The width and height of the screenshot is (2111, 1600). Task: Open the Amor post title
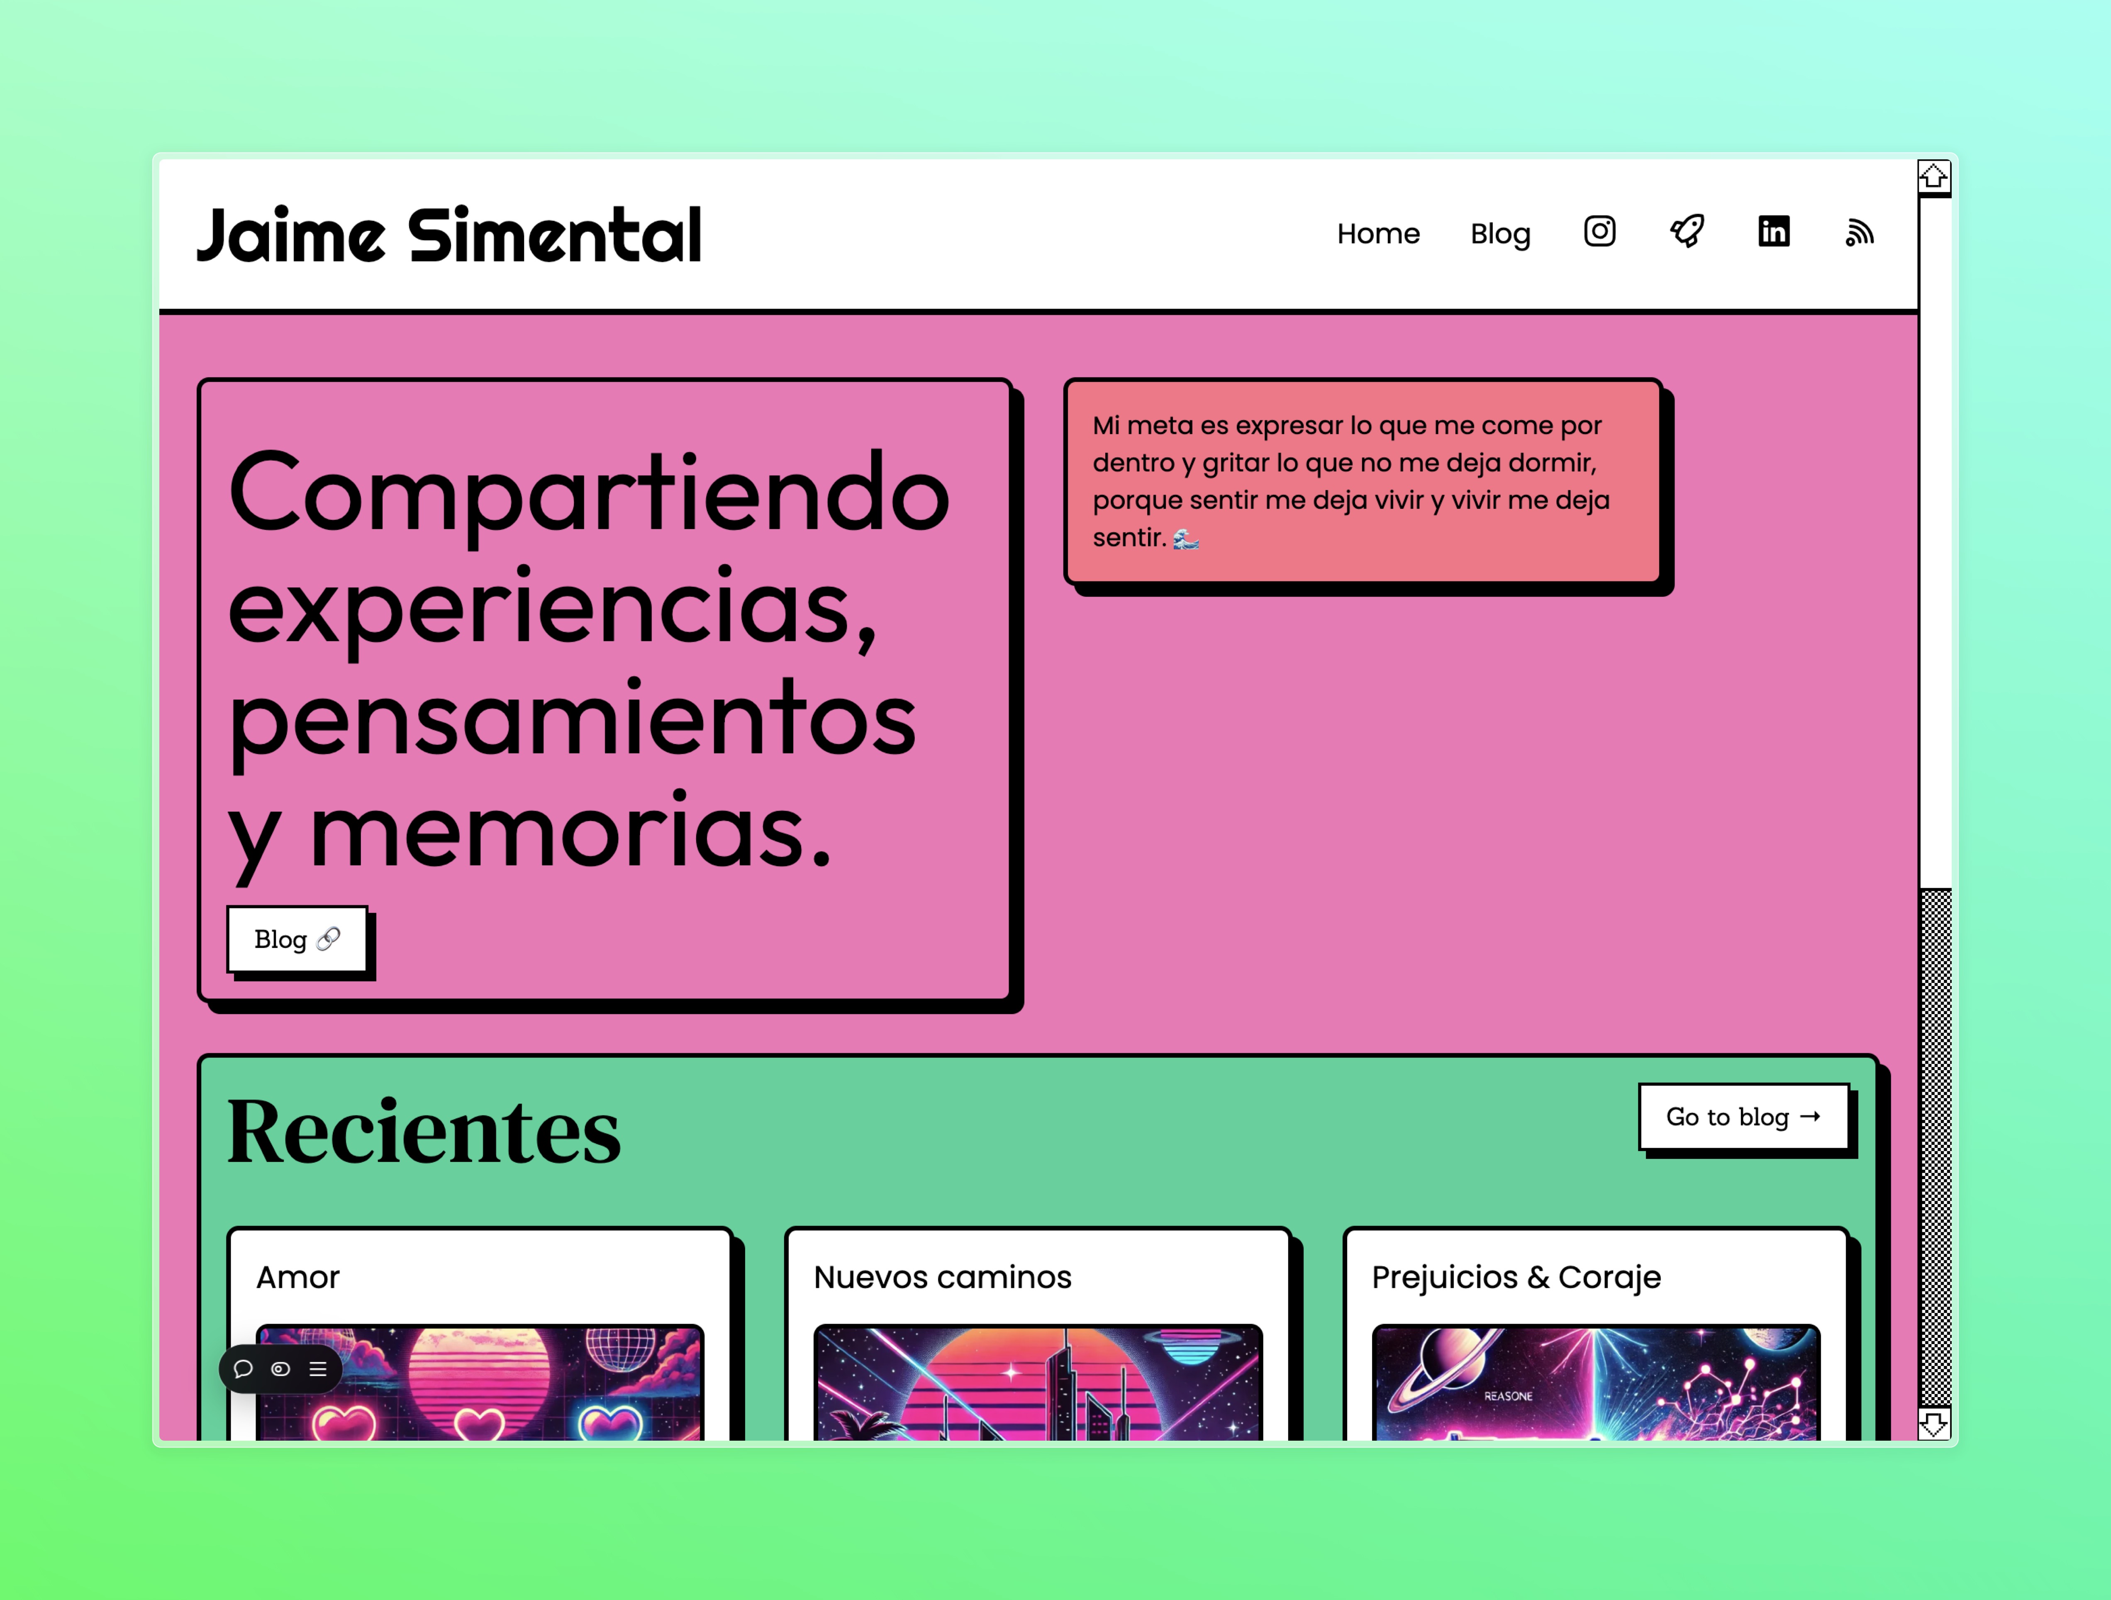click(x=298, y=1277)
